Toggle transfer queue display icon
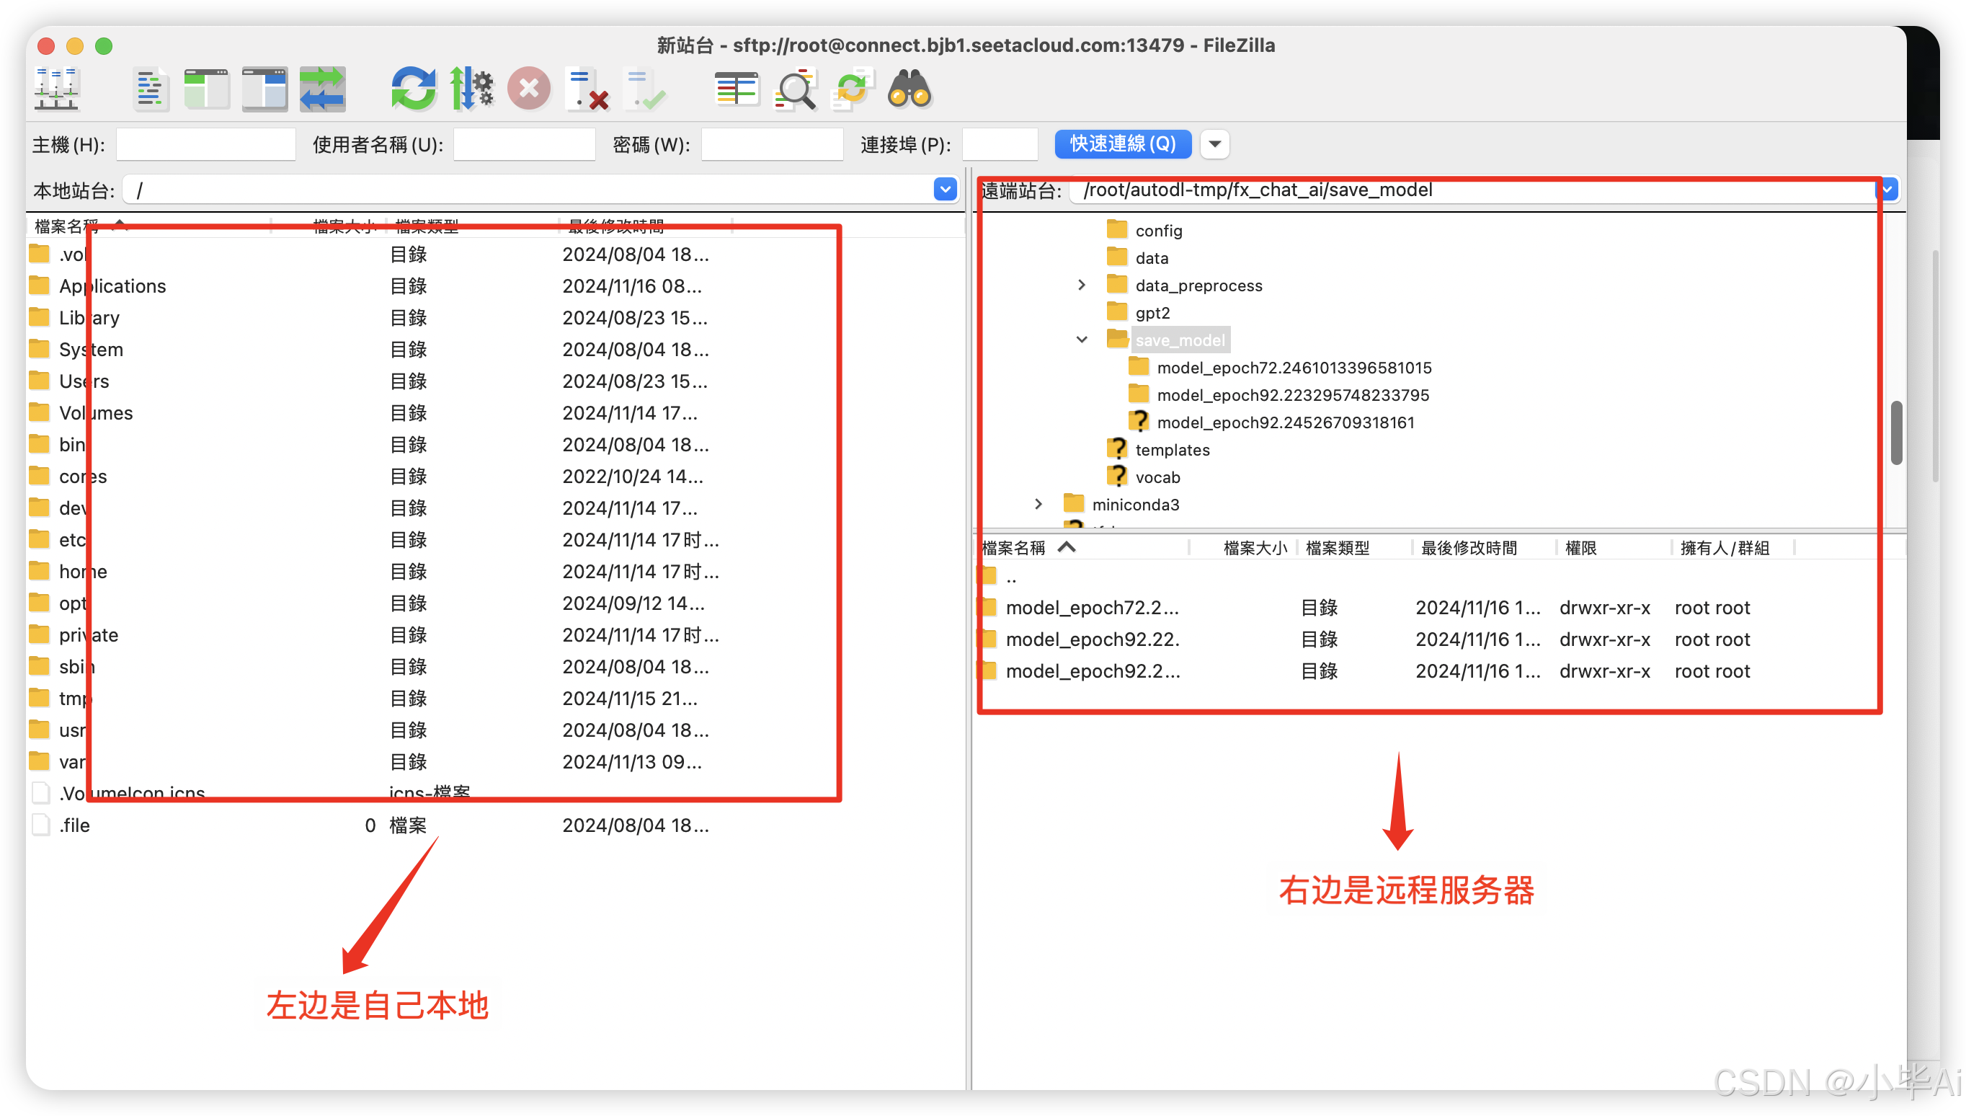This screenshot has height=1116, width=1966. pyautogui.click(x=323, y=89)
